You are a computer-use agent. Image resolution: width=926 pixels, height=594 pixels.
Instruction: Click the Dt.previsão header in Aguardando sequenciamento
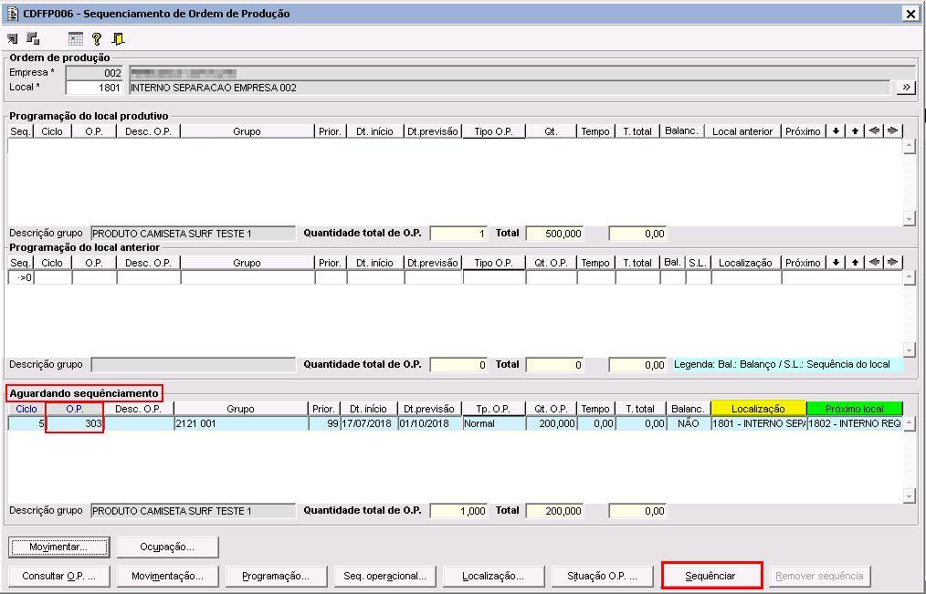coord(429,408)
